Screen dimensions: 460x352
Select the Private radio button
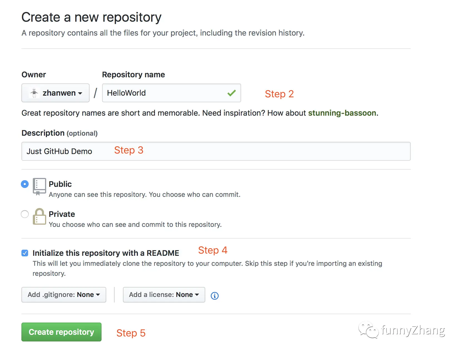pyautogui.click(x=25, y=214)
